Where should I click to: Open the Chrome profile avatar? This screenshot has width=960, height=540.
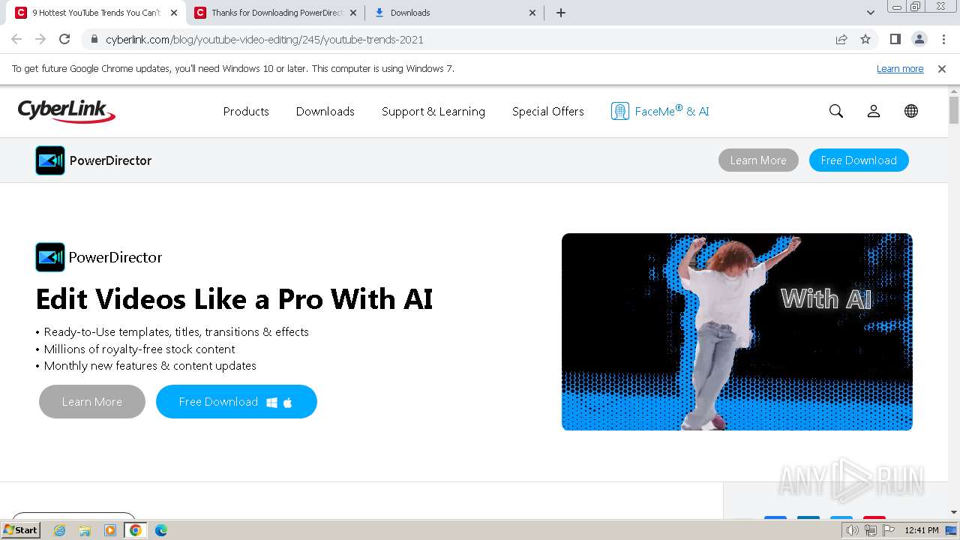919,40
